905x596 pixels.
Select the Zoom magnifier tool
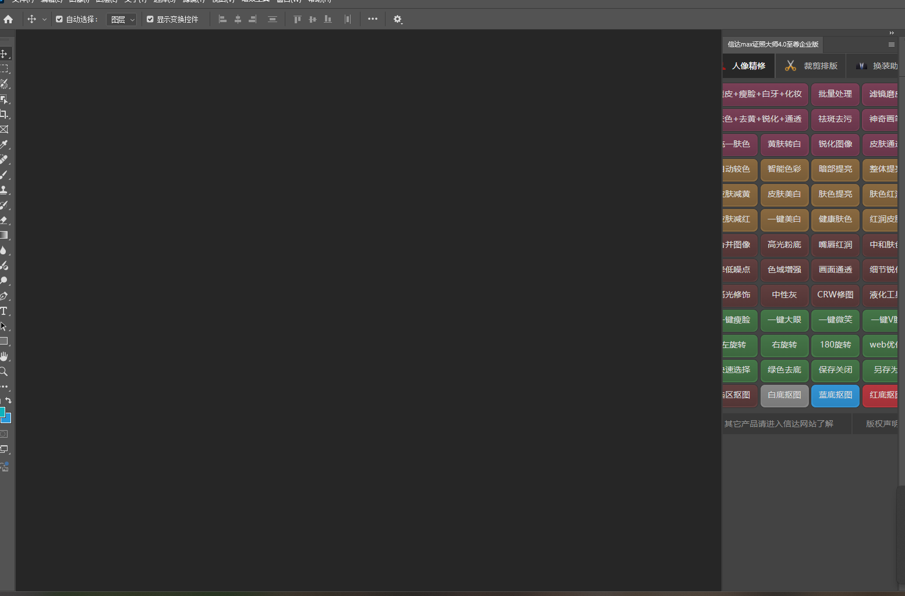4,371
